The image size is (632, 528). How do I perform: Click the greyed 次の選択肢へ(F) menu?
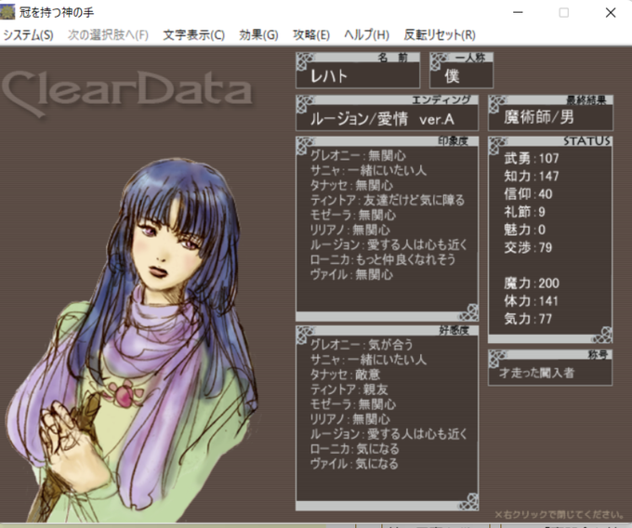coord(108,35)
